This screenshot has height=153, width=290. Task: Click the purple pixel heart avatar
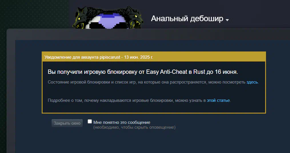[107, 21]
